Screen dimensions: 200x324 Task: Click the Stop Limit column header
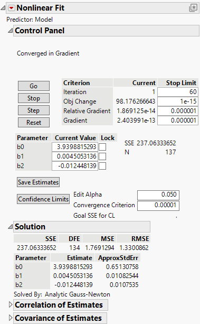pos(178,83)
